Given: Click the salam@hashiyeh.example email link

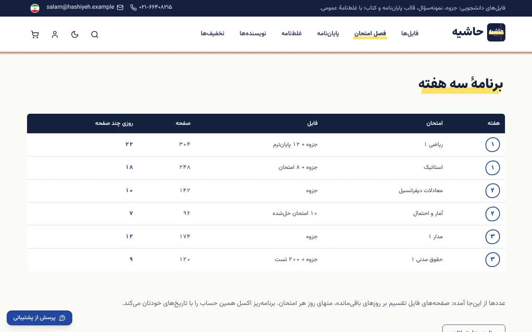Looking at the screenshot, I should coord(80,7).
